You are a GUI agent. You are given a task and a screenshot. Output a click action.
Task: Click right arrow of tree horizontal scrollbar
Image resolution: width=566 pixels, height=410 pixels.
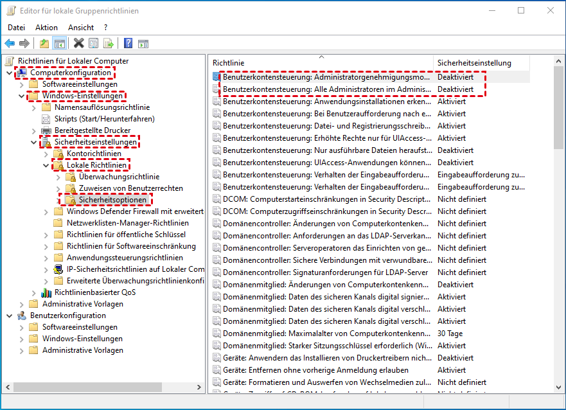199,387
